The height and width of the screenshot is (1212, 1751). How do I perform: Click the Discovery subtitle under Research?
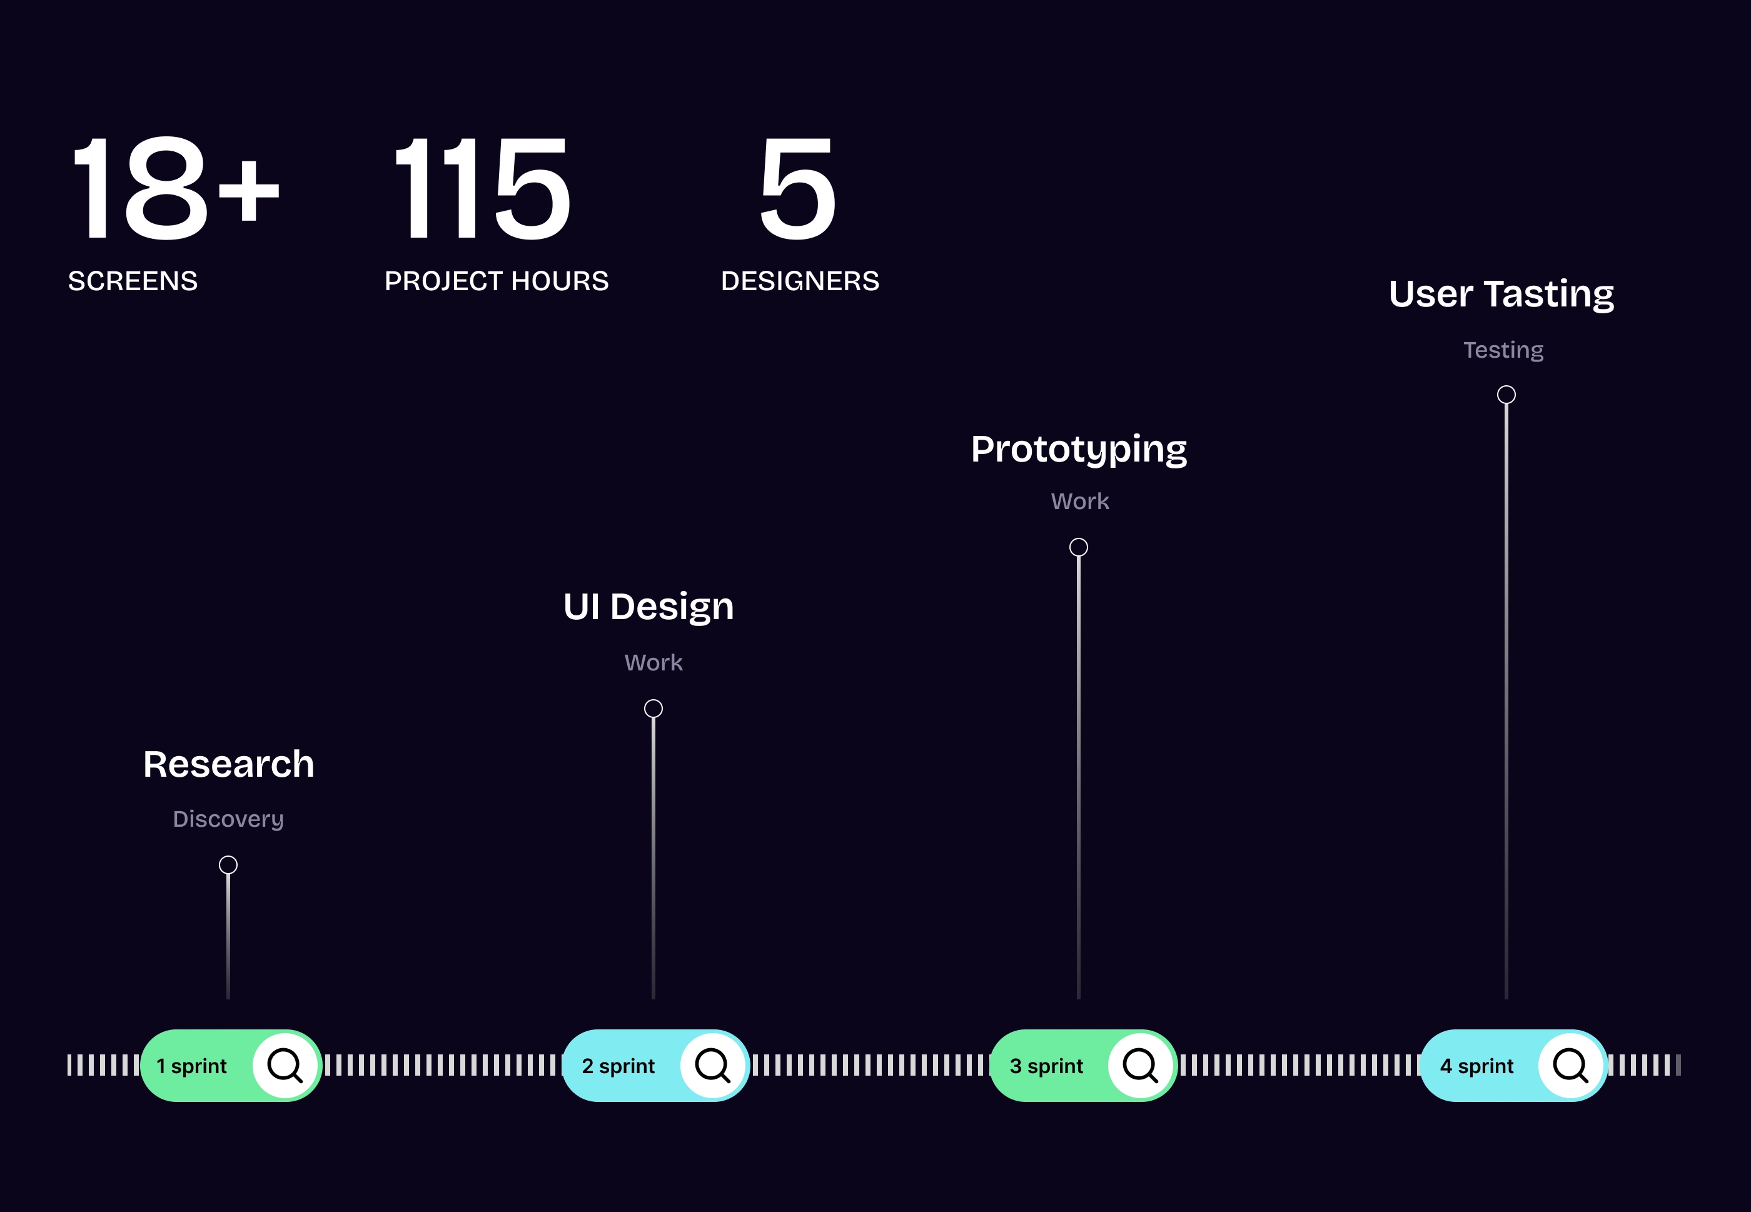point(228,819)
